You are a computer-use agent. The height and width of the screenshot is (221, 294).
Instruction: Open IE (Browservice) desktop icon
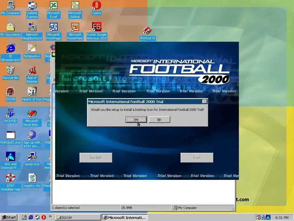coord(11,53)
